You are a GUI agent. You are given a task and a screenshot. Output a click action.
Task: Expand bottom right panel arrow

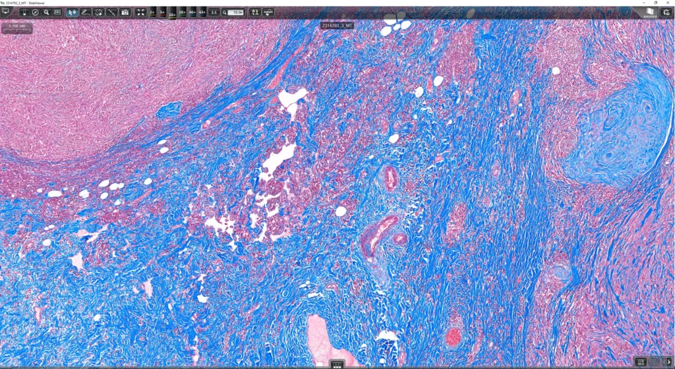[668, 362]
